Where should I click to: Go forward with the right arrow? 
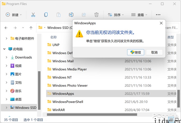15,28
